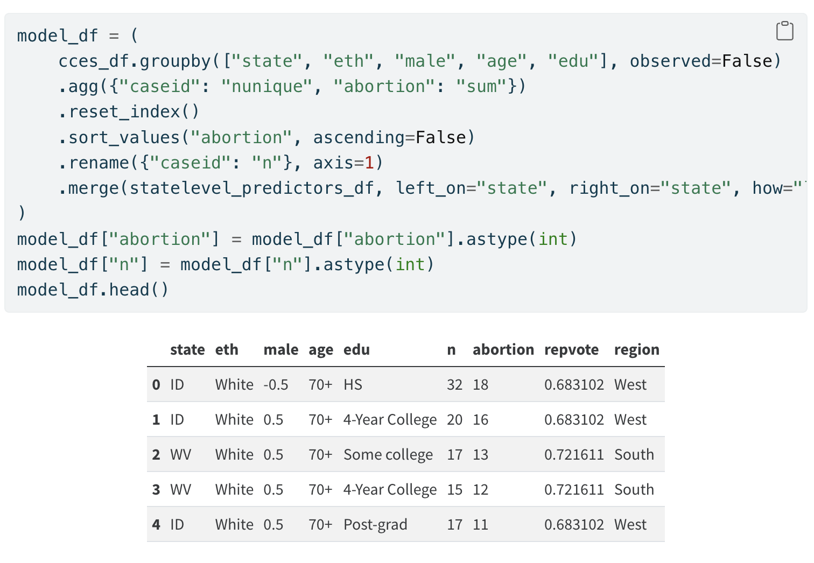814x563 pixels.
Task: Click the 'eth' column header
Action: tap(227, 350)
